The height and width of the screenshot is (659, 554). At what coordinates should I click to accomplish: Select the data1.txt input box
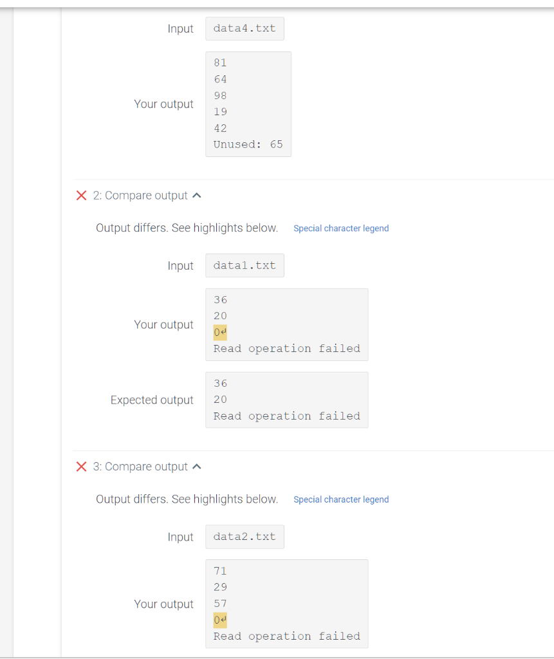[245, 265]
